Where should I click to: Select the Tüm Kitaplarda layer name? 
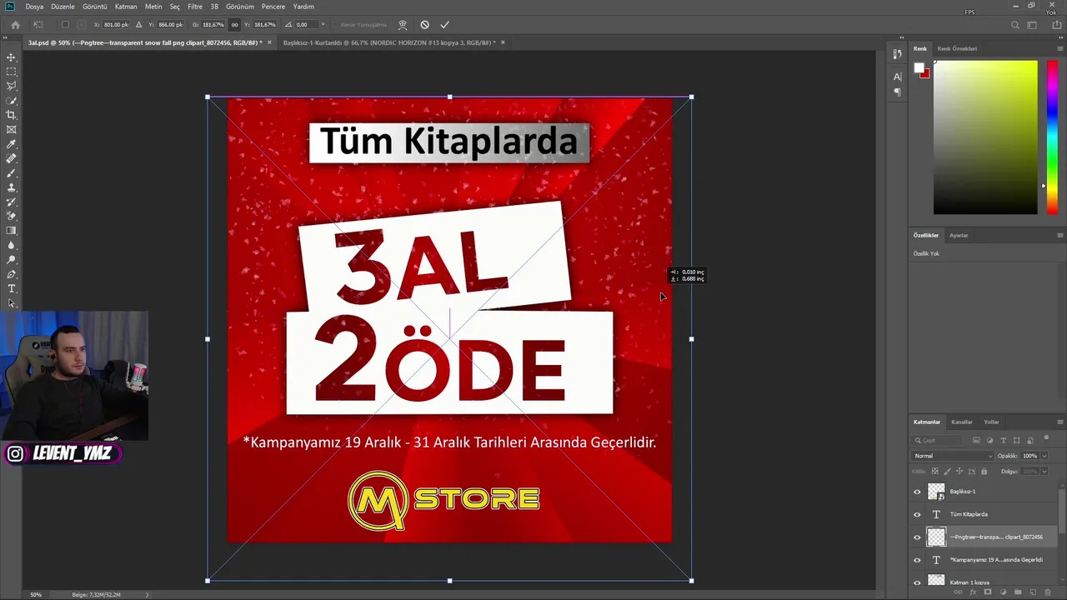click(969, 514)
